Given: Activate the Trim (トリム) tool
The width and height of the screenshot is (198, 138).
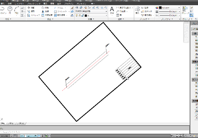Looking at the screenshot, I should [x=59, y=8].
